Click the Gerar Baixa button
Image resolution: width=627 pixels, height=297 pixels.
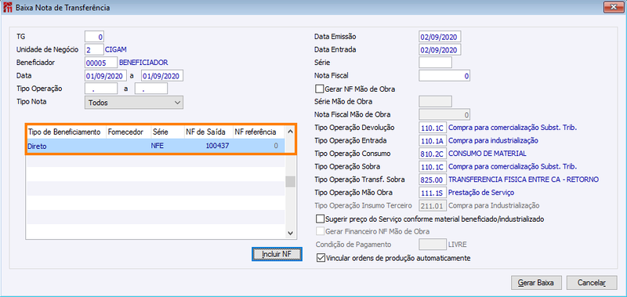point(536,282)
